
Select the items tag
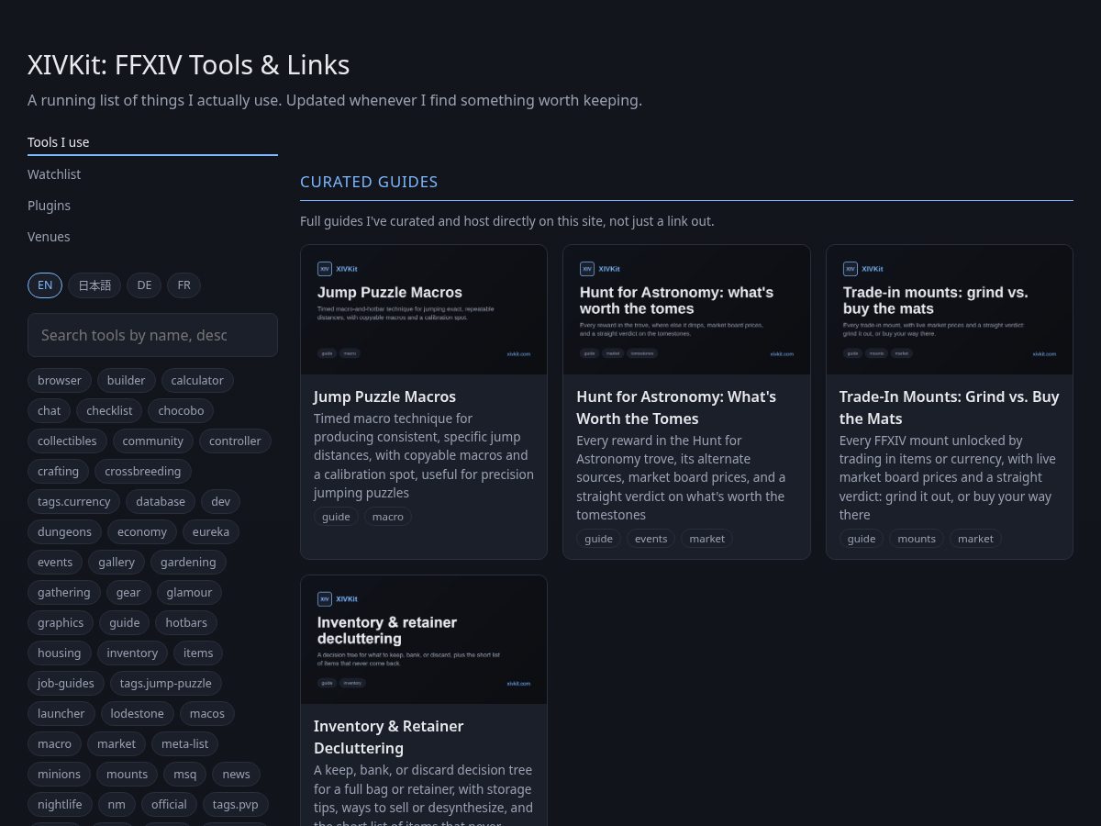tap(198, 653)
